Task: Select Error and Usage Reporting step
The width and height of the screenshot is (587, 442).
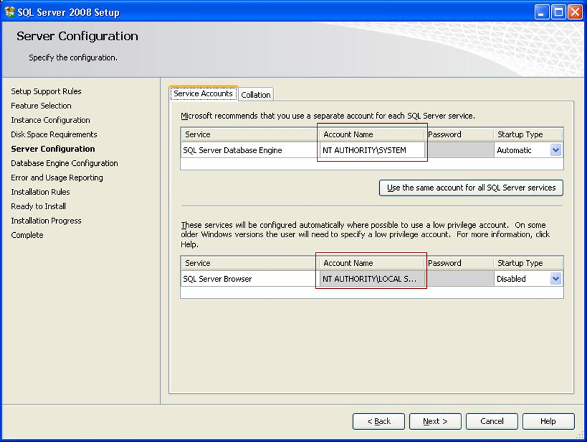Action: 56,177
